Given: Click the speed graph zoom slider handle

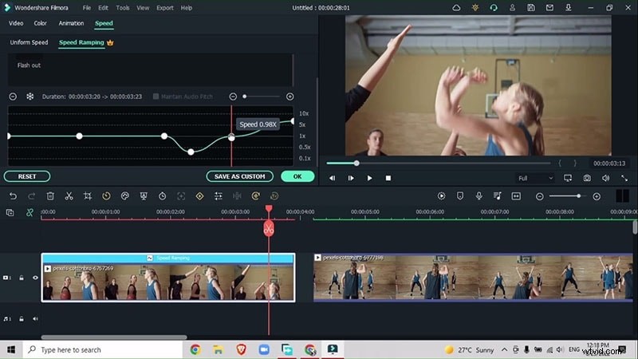Looking at the screenshot, I should (245, 97).
